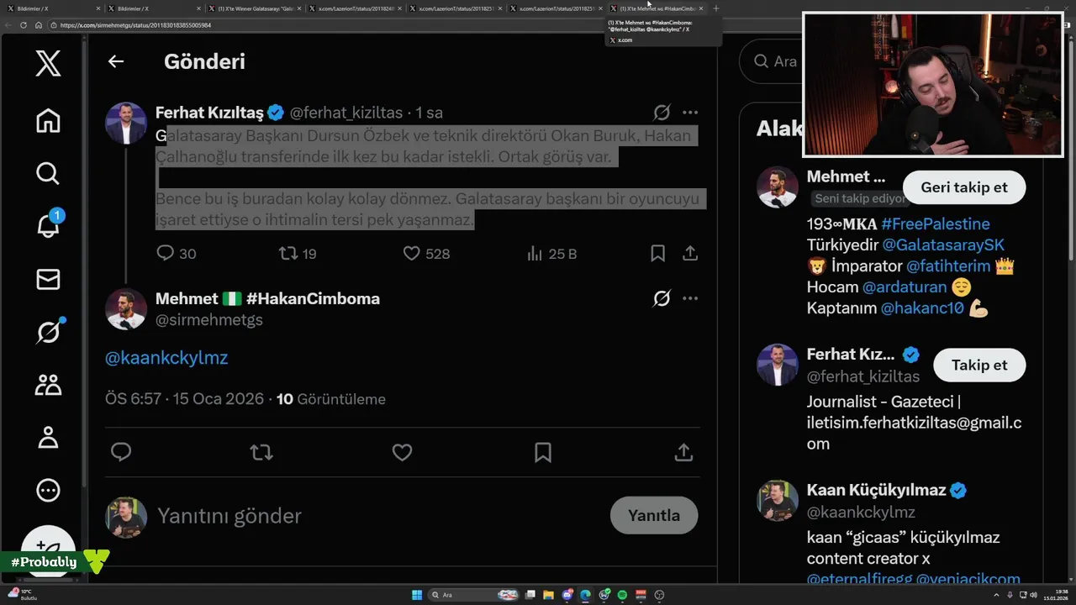Viewport: 1076px width, 605px height.
Task: Open Grok explain icon on Ferhat's post
Action: (662, 113)
